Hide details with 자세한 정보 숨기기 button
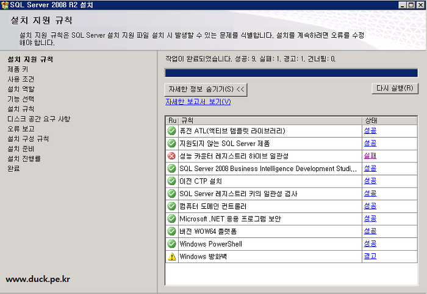Viewport: 427px width, 294px height. [206, 89]
